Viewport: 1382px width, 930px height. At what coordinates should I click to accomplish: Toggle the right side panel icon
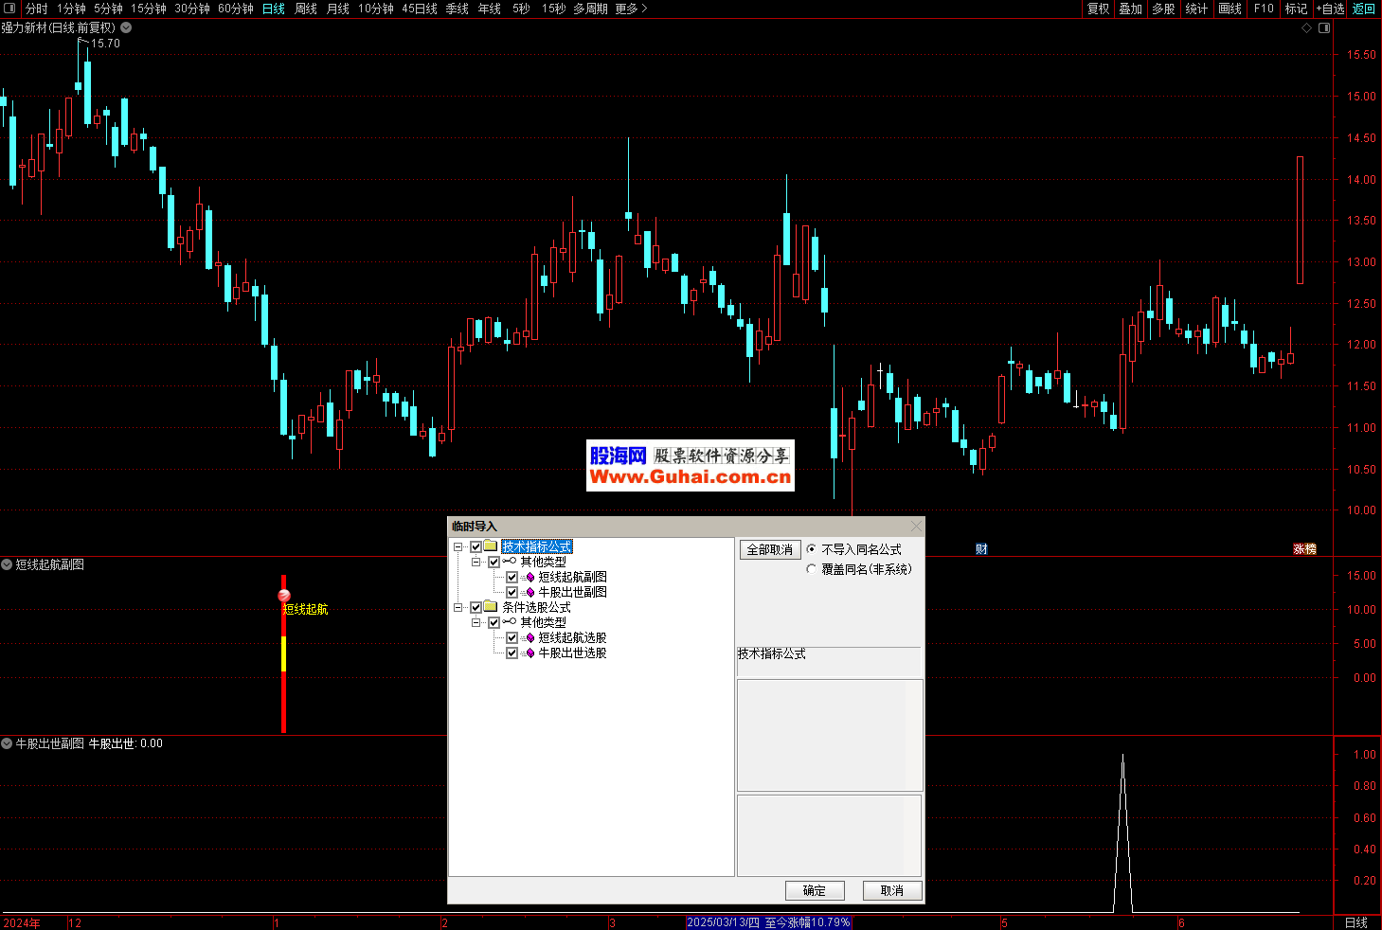tap(1324, 28)
